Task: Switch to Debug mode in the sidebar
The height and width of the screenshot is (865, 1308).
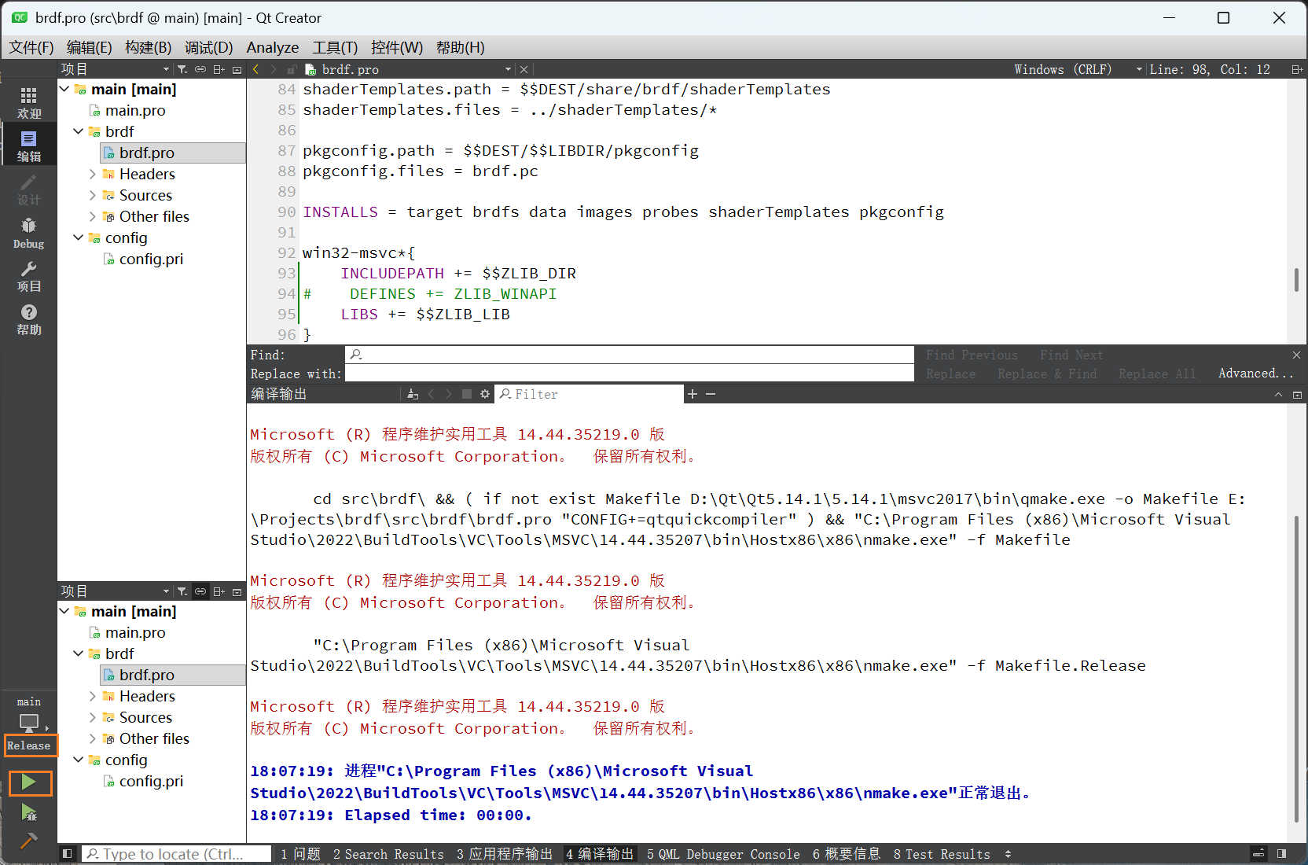Action: pyautogui.click(x=28, y=234)
